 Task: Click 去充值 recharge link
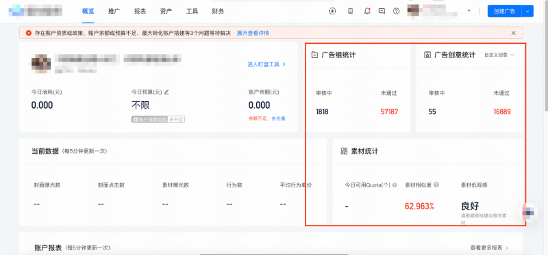(279, 118)
